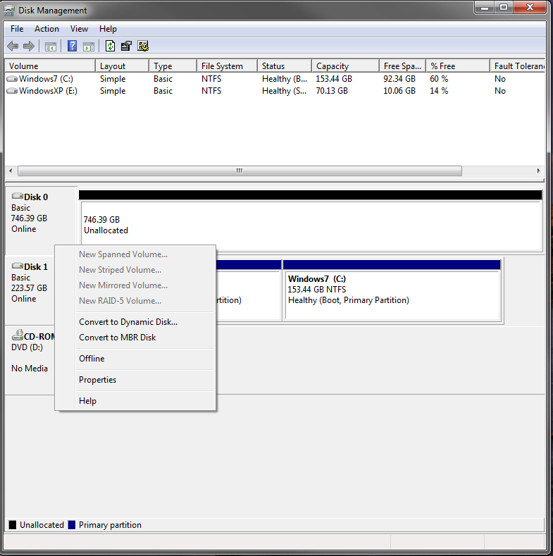
Task: Click the Primary partition legend label
Action: 110,525
